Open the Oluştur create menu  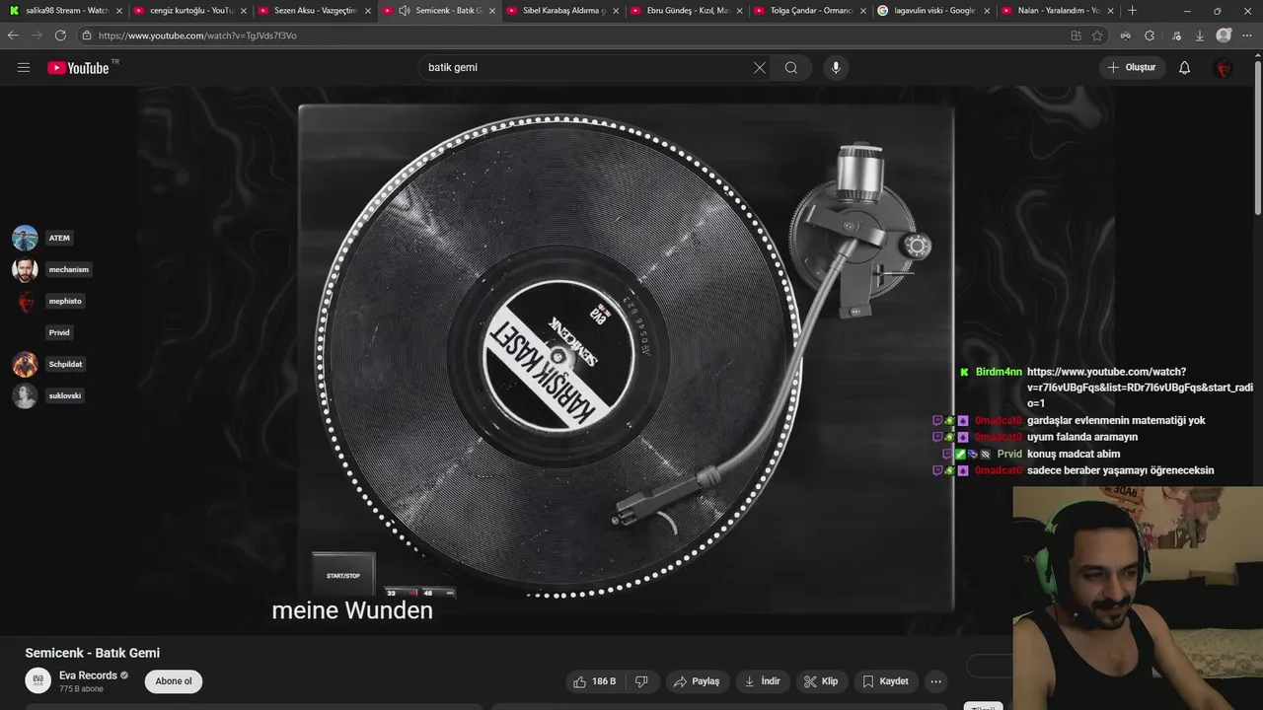coord(1133,68)
